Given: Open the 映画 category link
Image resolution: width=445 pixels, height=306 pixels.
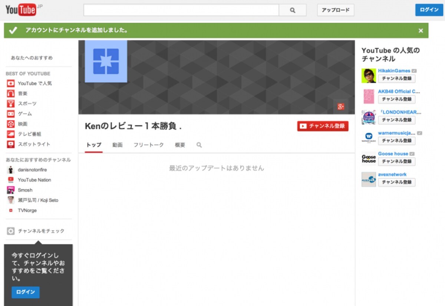Looking at the screenshot, I should click(x=23, y=124).
